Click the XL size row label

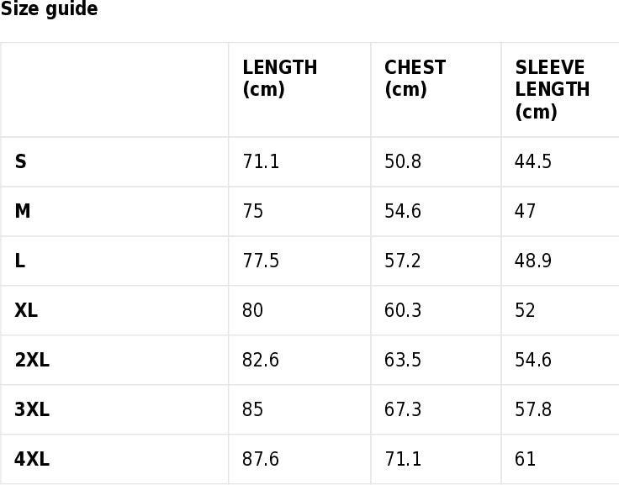(x=26, y=310)
